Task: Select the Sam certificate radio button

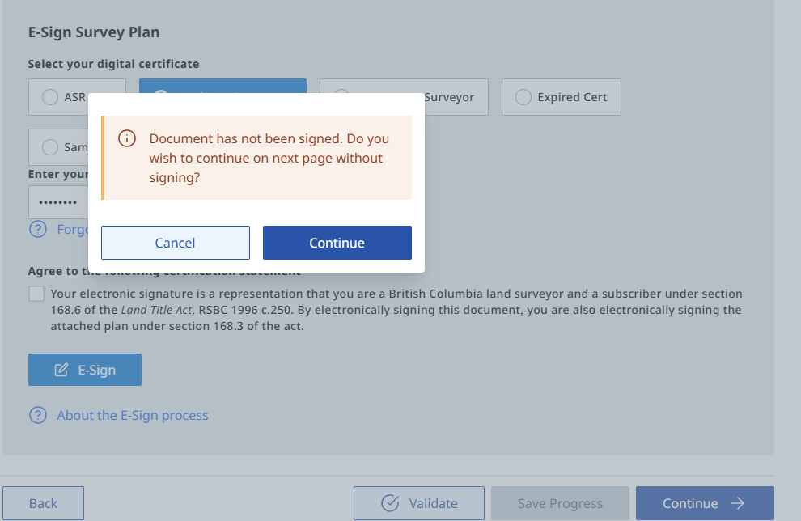Action: (x=50, y=147)
